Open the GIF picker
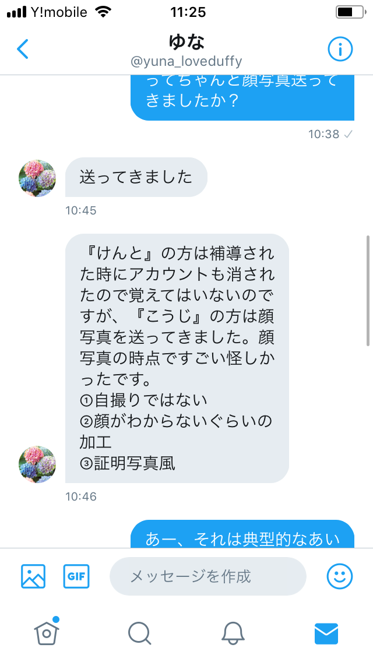Viewport: 373px width, 662px height. point(76,576)
